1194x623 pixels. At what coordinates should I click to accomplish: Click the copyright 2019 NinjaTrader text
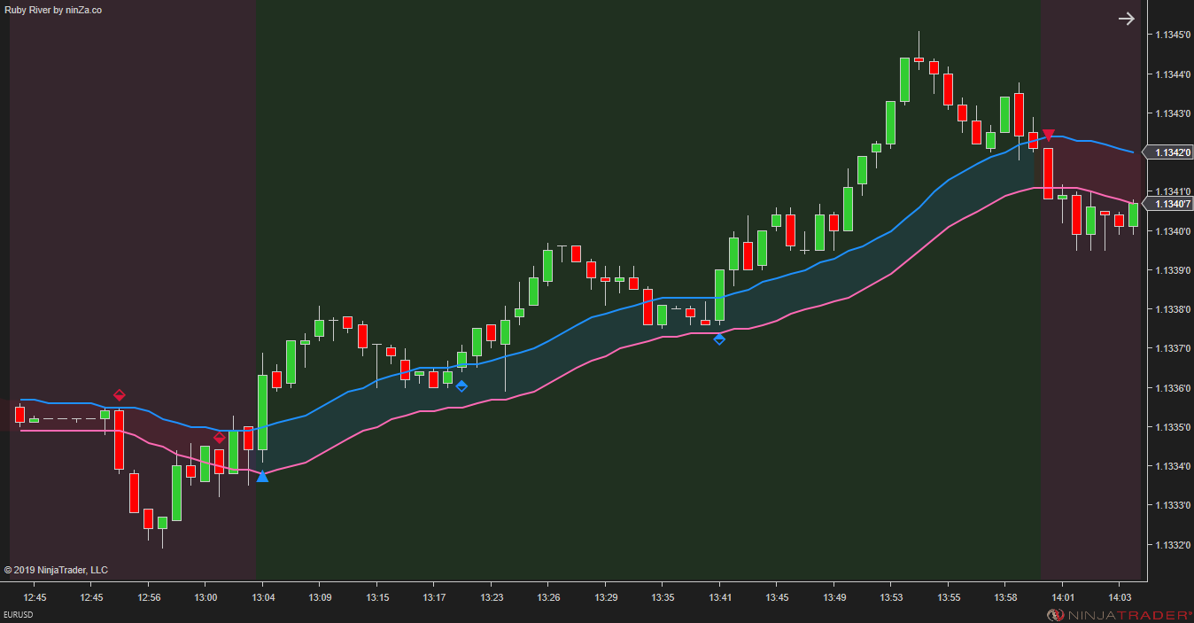click(56, 570)
